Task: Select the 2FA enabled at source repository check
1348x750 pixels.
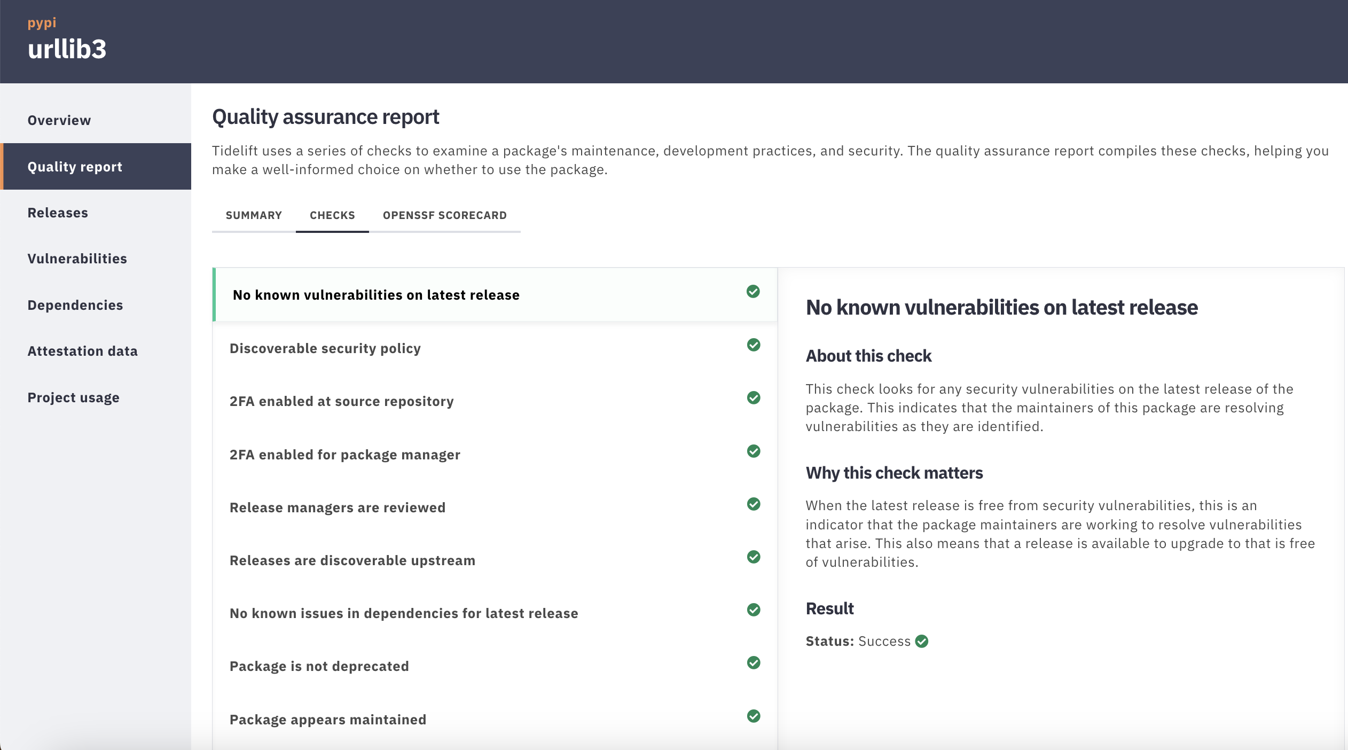Action: coord(495,401)
